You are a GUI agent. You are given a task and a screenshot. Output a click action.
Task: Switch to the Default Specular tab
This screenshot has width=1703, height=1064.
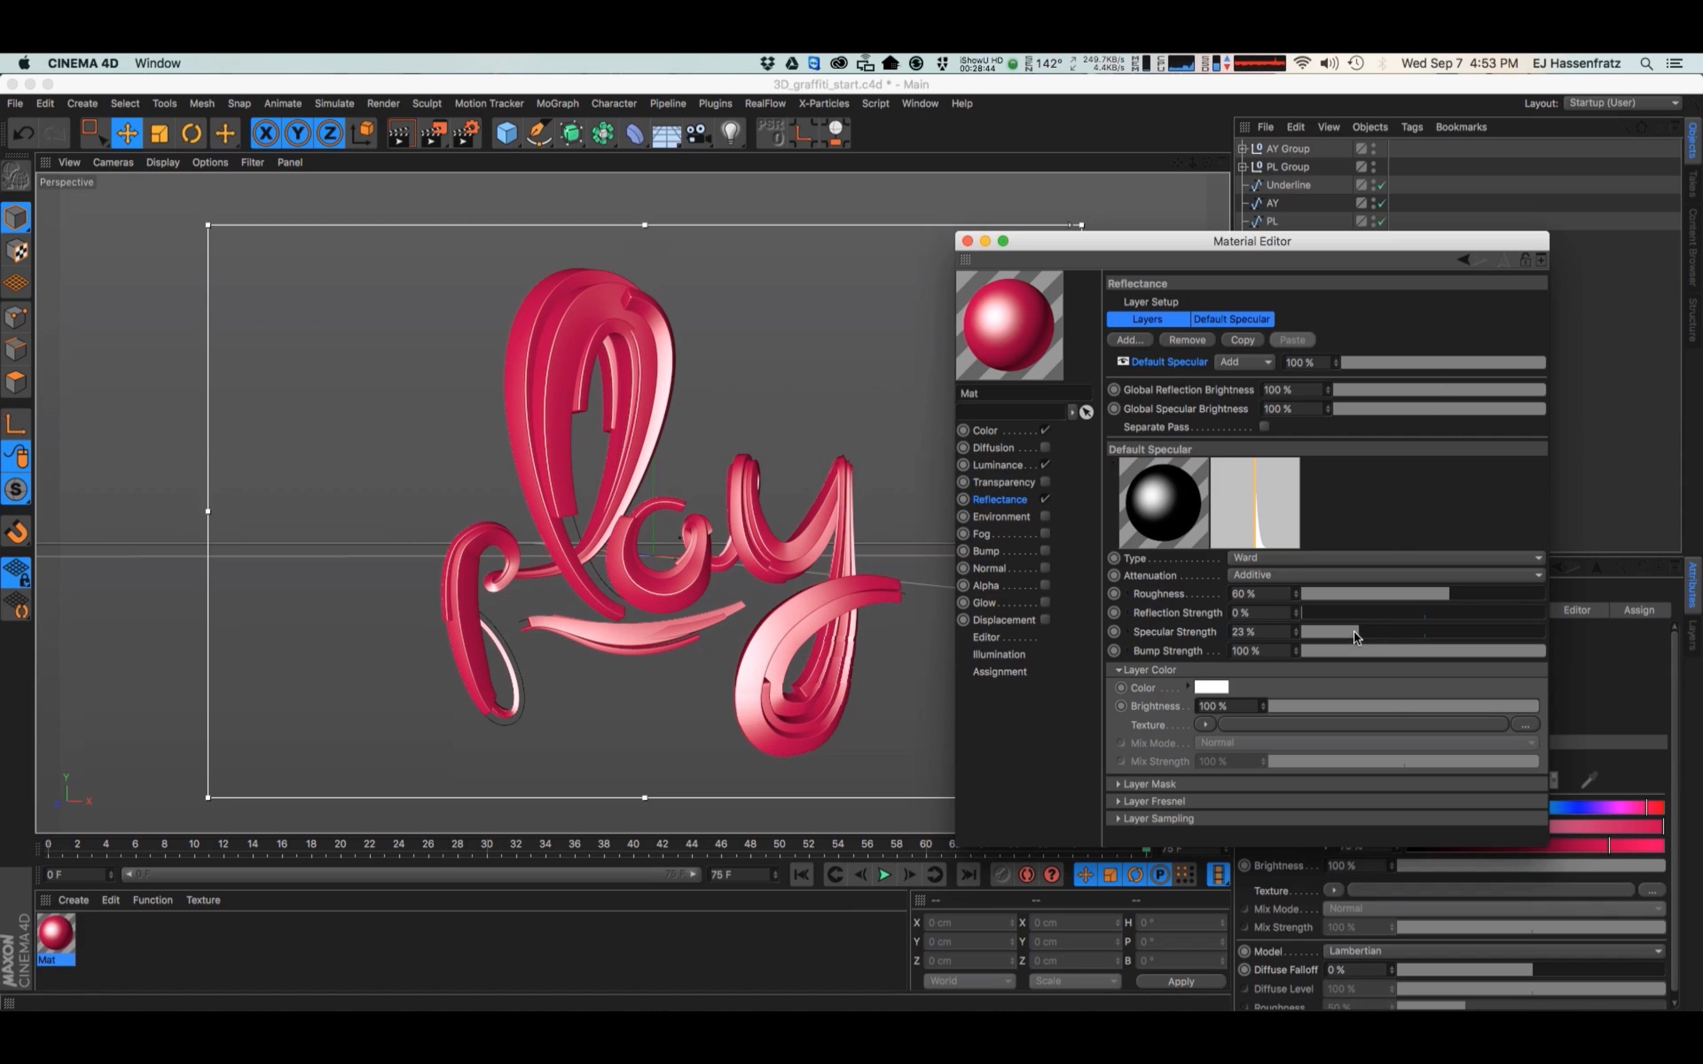tap(1232, 319)
